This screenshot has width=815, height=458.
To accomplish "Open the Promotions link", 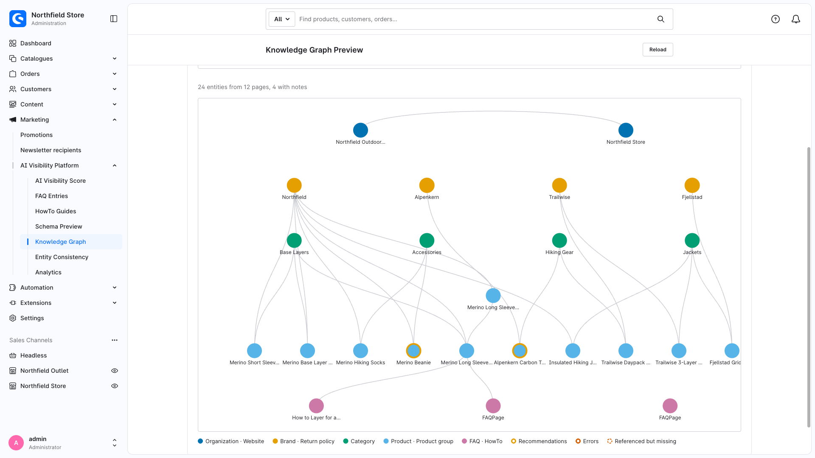I will 37,135.
